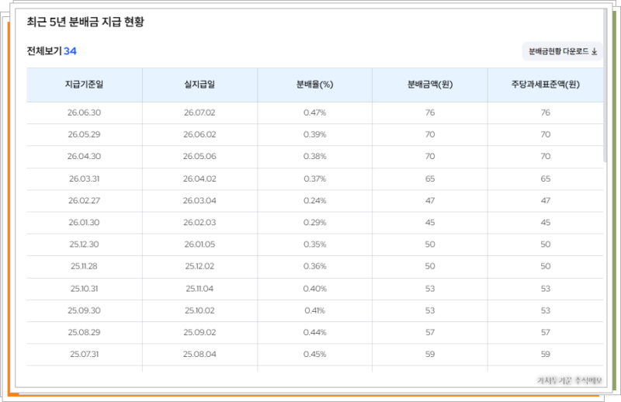Click the rate value 0.35%
The height and width of the screenshot is (402, 621).
click(315, 244)
